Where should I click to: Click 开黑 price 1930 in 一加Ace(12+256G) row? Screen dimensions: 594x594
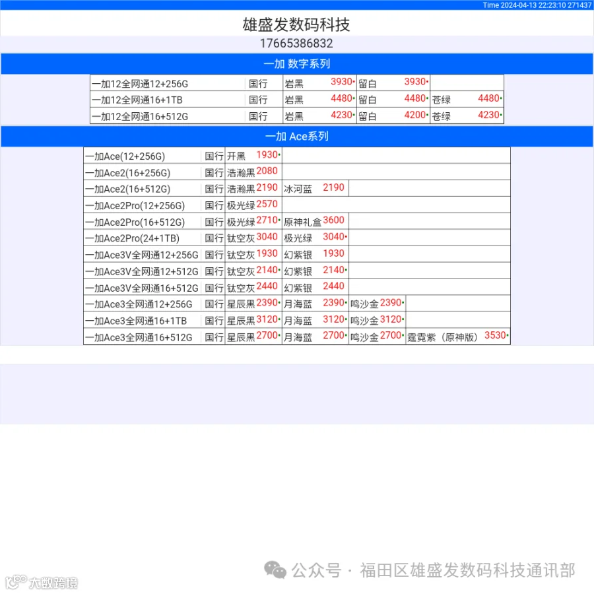(x=267, y=155)
